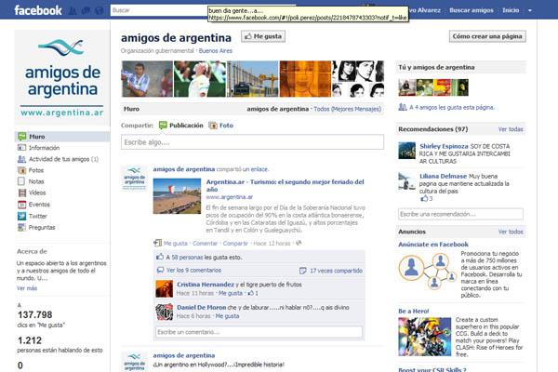Open notifications globe icon in header
The image size is (558, 372).
(100, 10)
